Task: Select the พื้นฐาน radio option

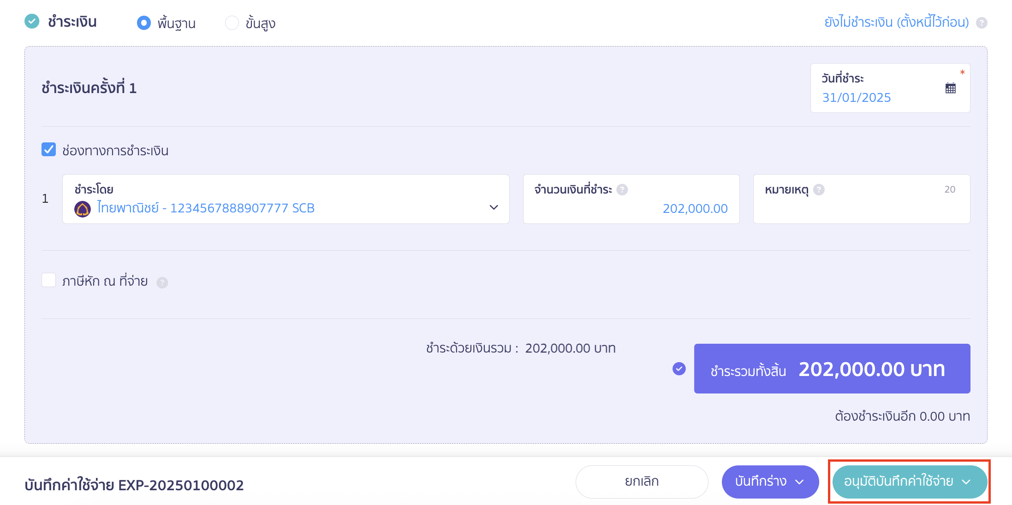Action: [x=144, y=23]
